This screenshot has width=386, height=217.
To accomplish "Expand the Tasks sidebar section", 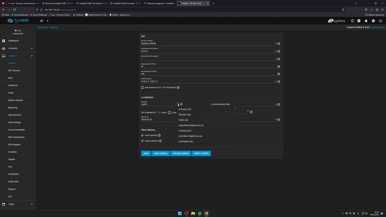I will click(x=32, y=204).
